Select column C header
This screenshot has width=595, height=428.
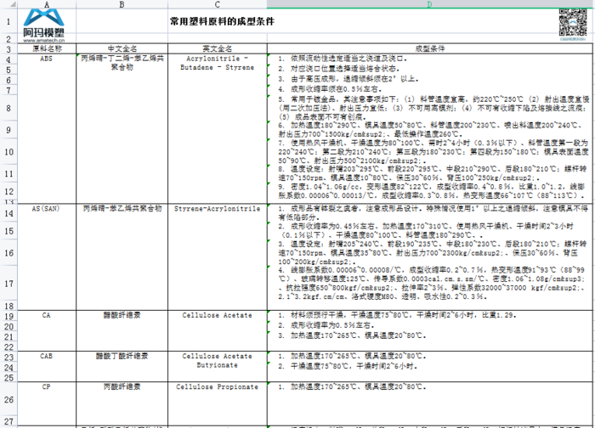217,4
